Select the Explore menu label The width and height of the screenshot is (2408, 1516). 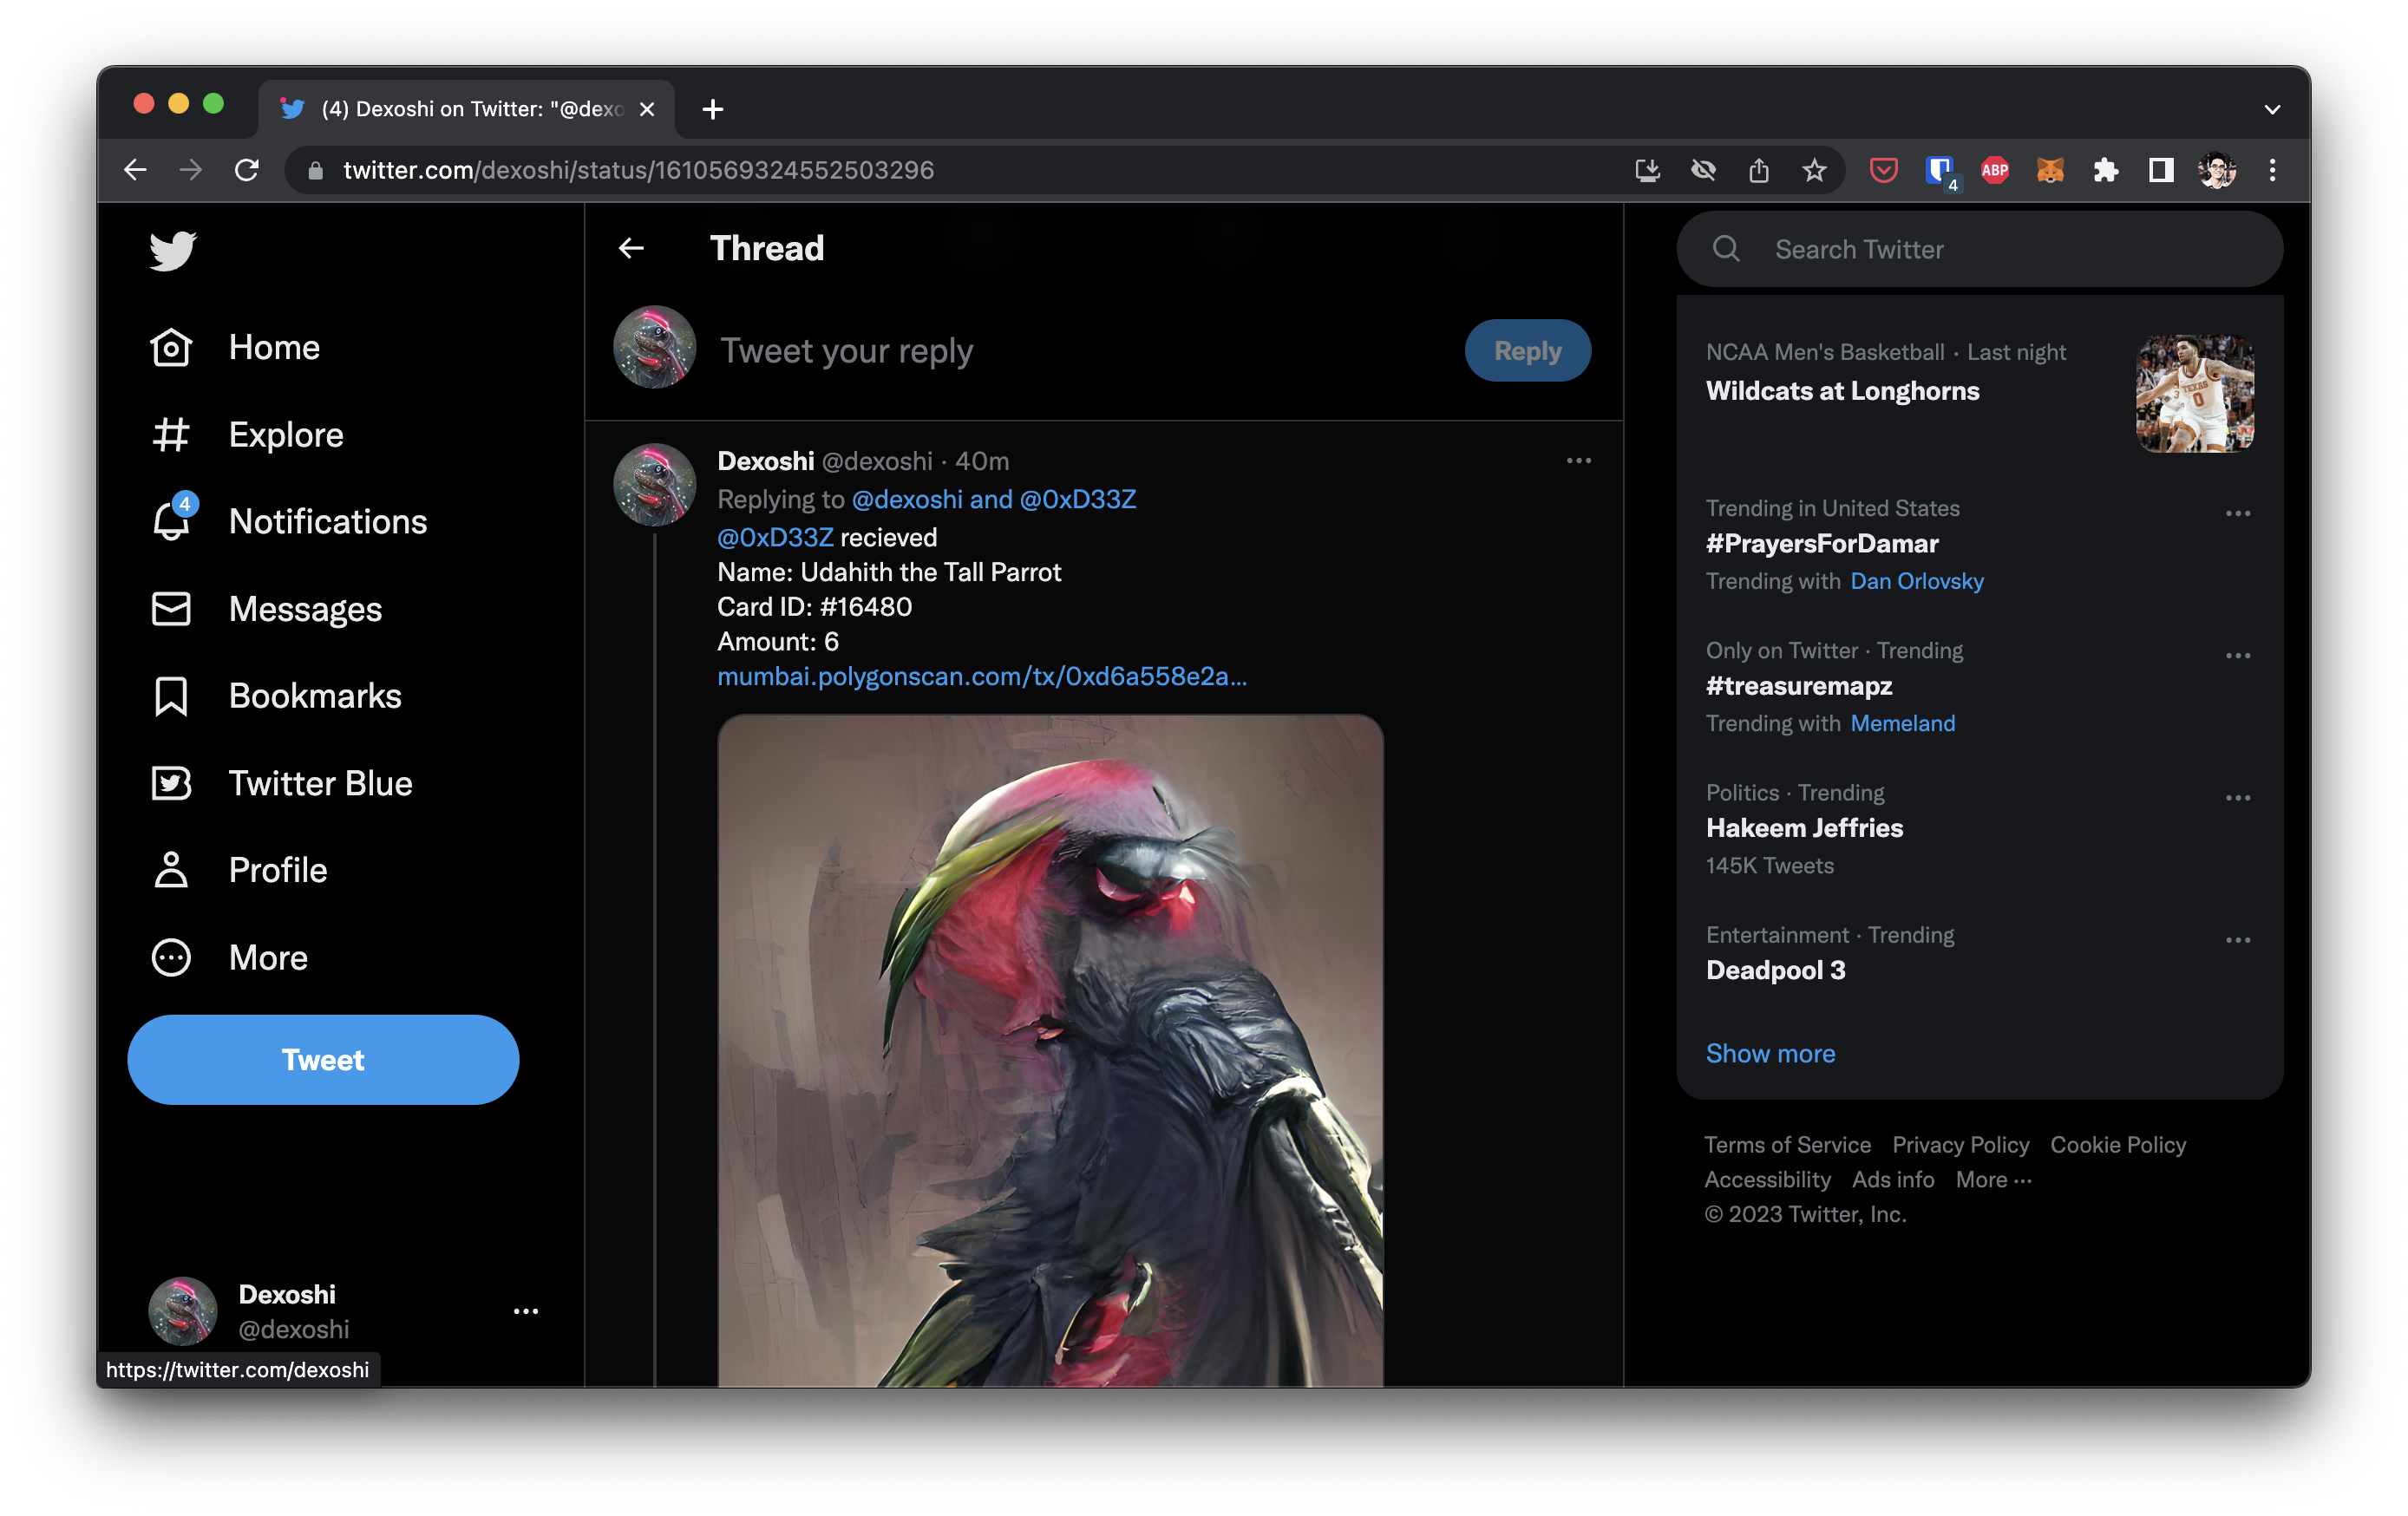click(286, 435)
